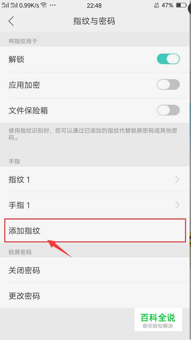Open the 手指 1 entry
Viewport: 191px width, 340px height.
95,205
